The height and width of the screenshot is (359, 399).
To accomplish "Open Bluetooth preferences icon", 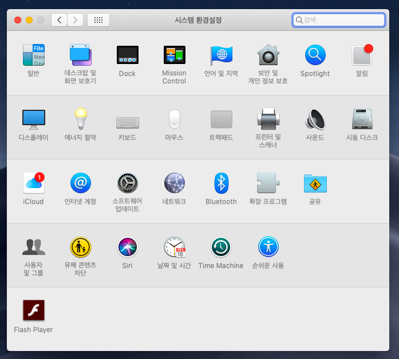I will click(x=221, y=183).
